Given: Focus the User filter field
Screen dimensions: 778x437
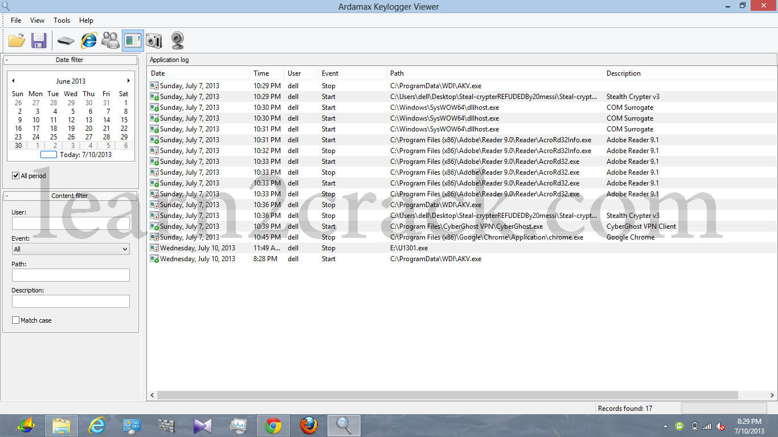Looking at the screenshot, I should click(71, 223).
